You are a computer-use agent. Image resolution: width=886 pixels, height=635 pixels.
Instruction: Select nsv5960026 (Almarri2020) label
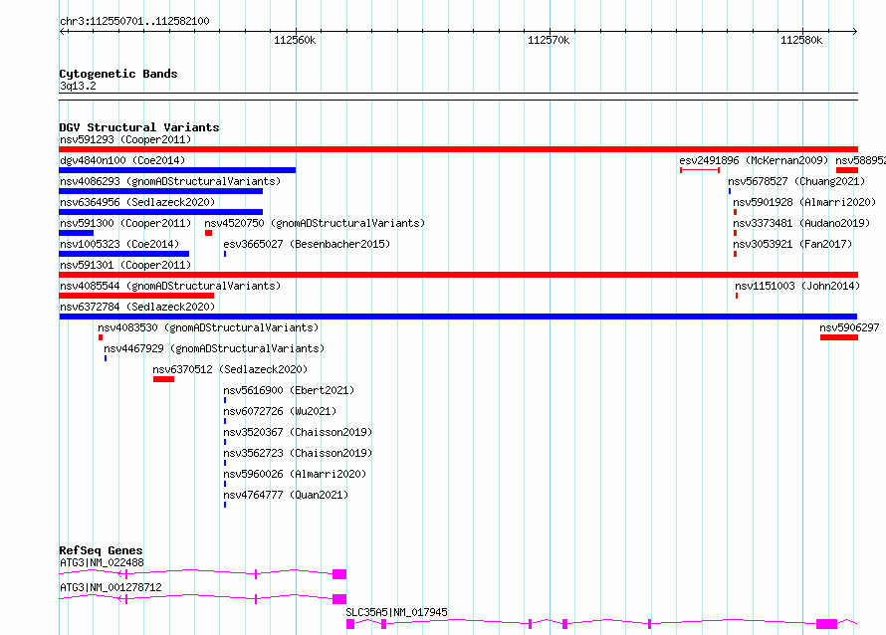coord(295,474)
